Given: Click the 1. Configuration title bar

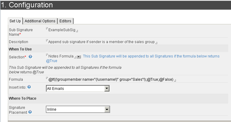Looking at the screenshot, I should tap(115, 5).
